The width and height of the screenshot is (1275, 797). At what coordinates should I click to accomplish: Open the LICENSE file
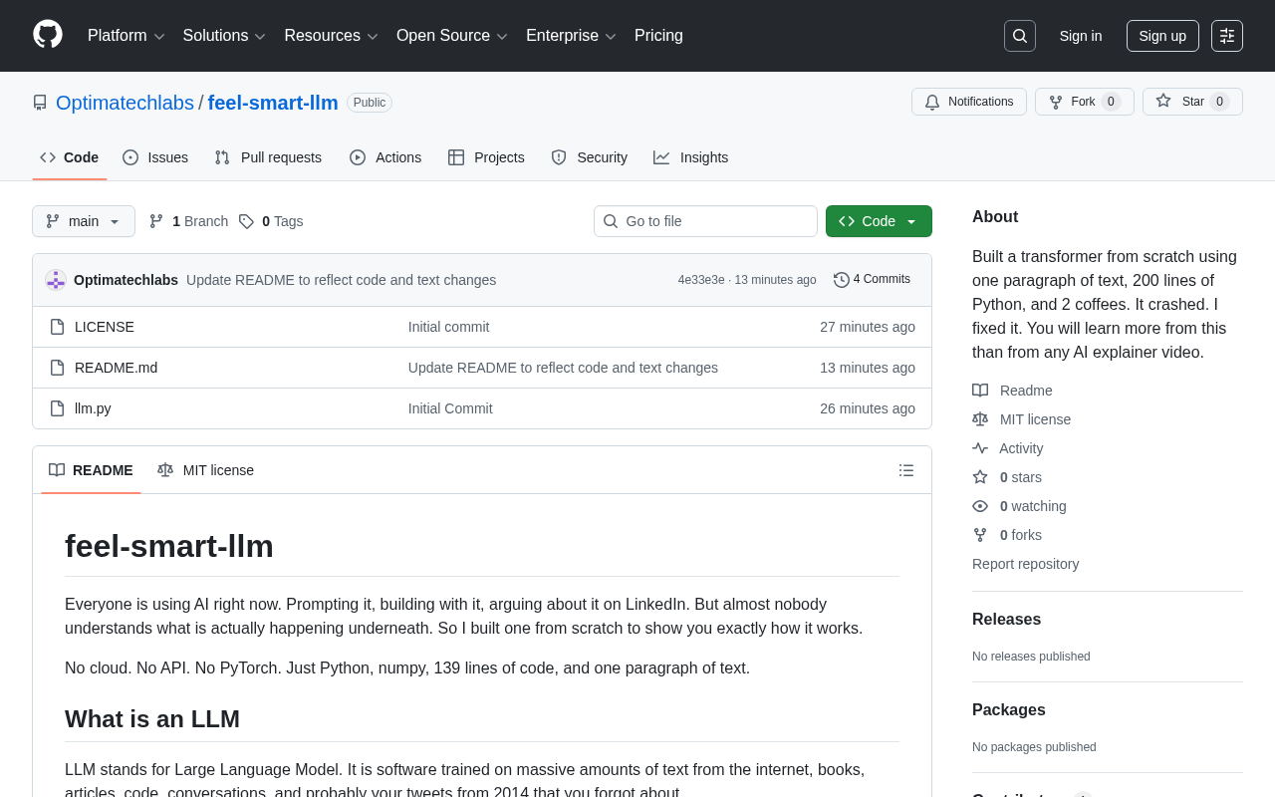pyautogui.click(x=104, y=326)
